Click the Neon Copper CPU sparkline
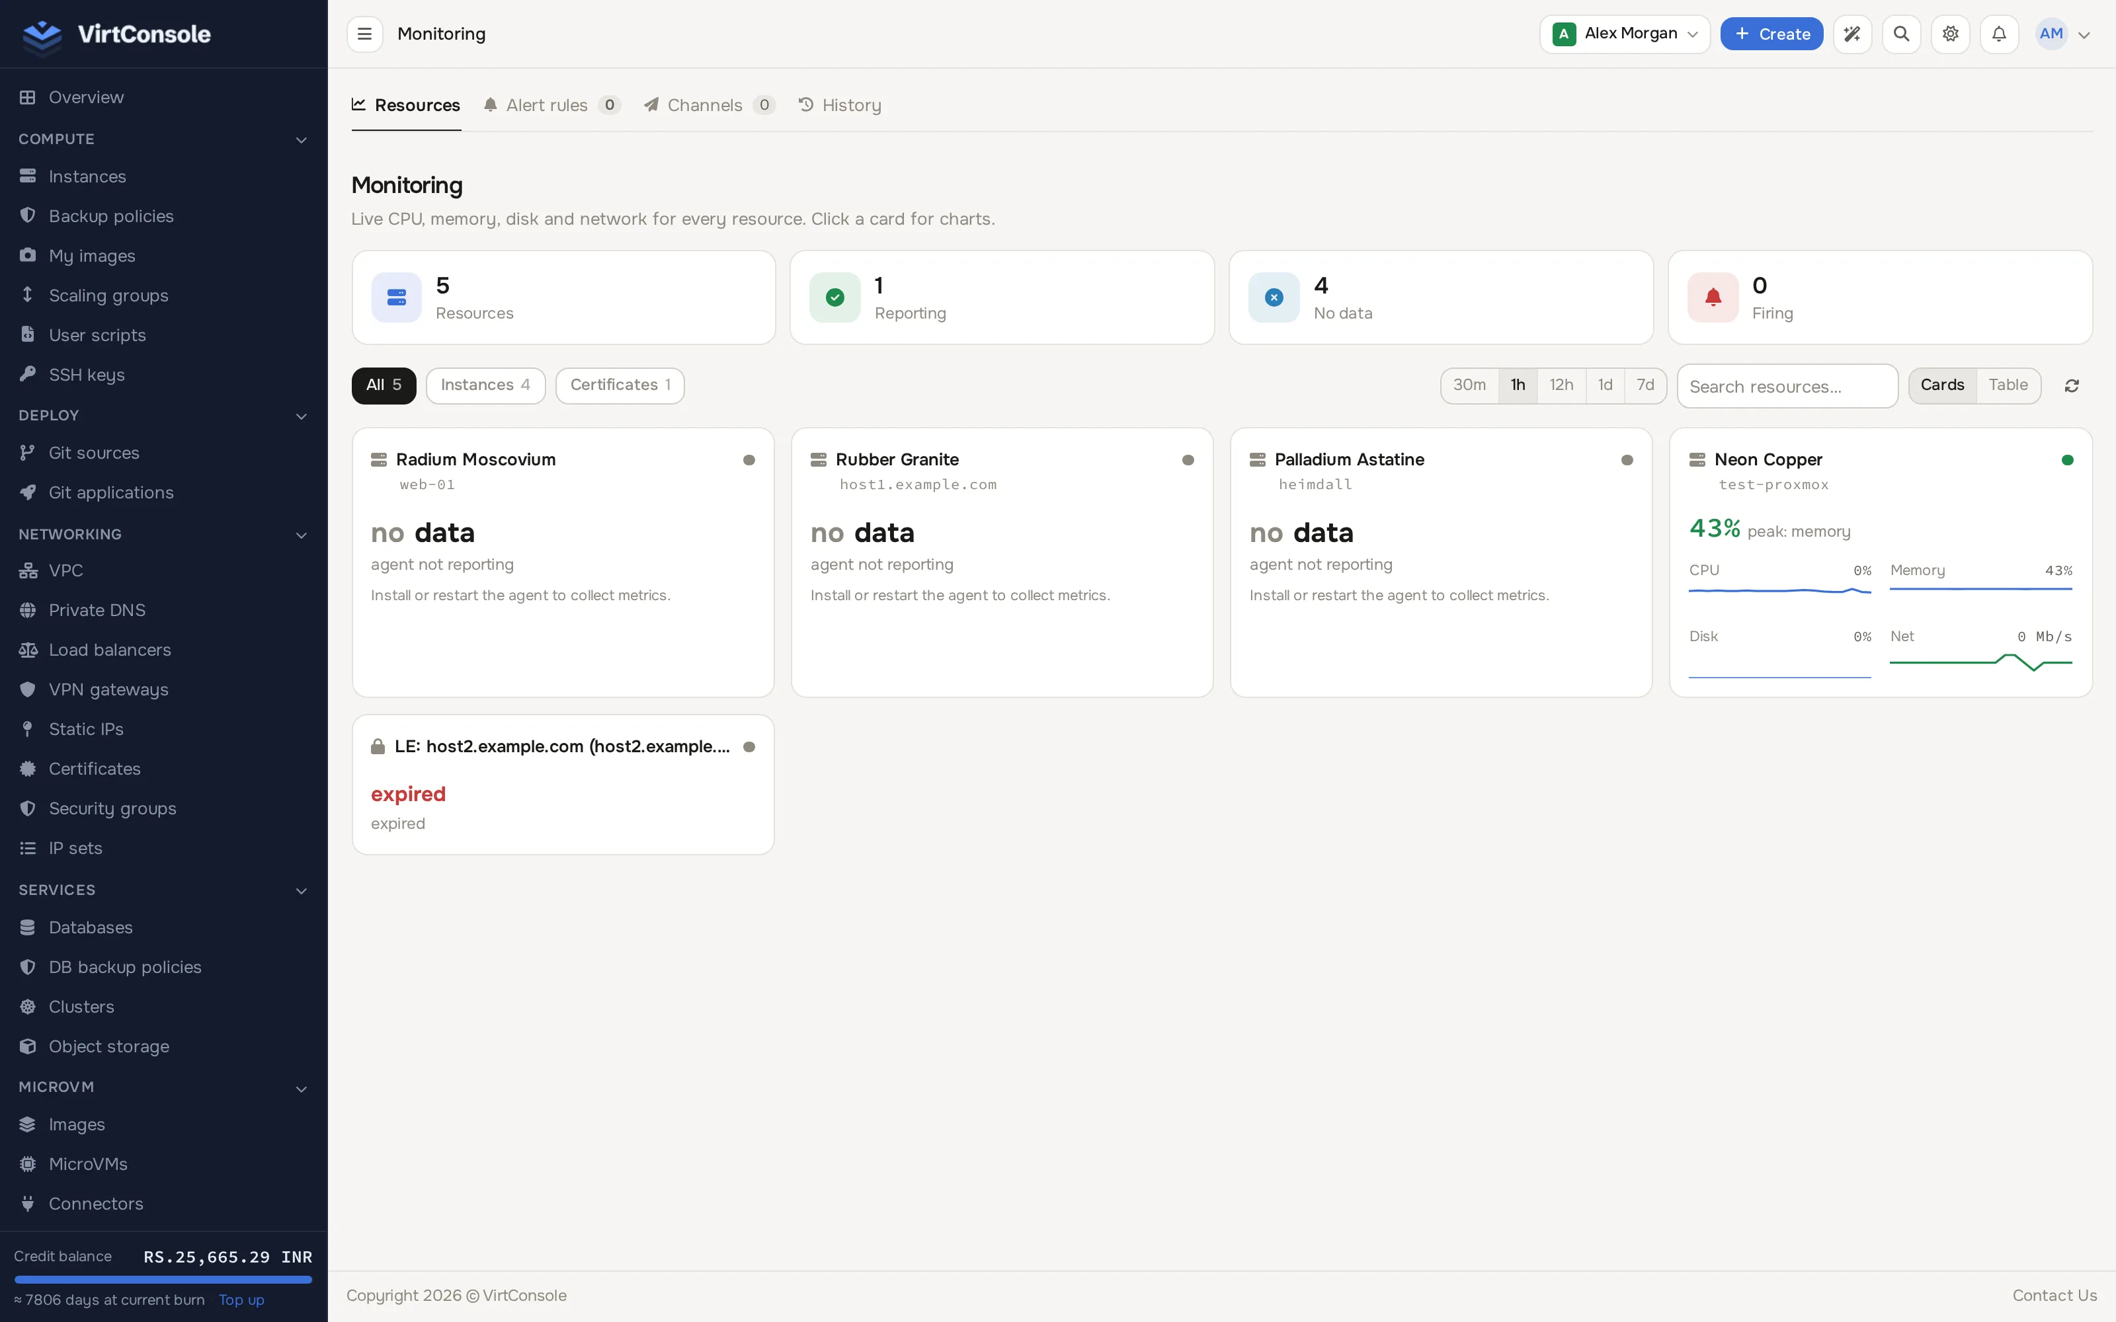 click(1779, 592)
